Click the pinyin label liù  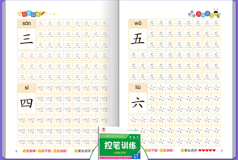(x=138, y=87)
